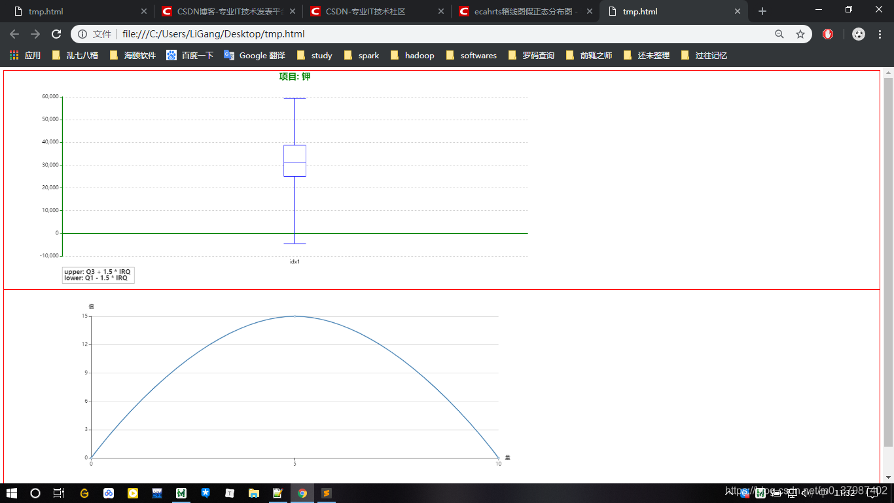Open the 海颐软件 bookmark folder
894x503 pixels.
(x=133, y=55)
